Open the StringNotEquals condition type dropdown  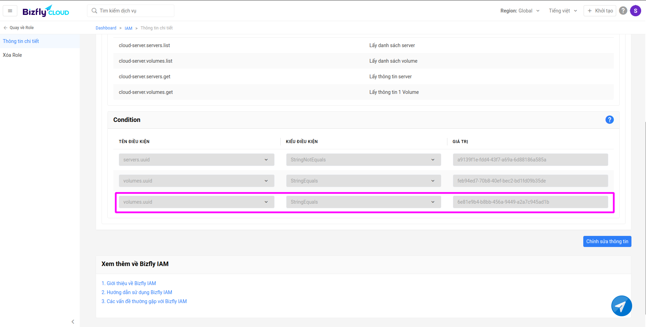pos(363,160)
